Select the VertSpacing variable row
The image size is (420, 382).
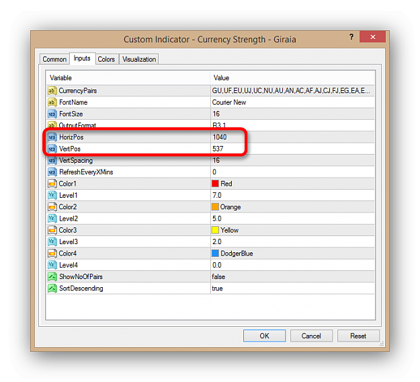click(210, 160)
